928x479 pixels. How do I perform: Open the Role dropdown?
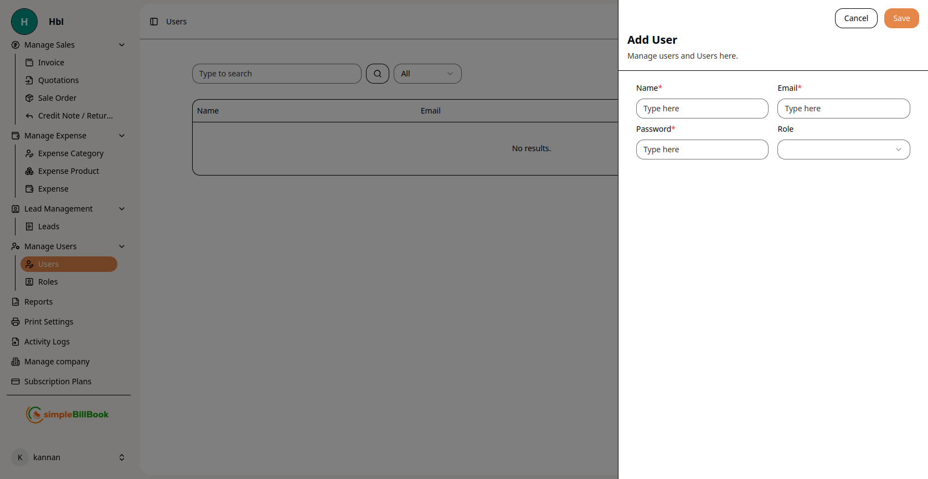[x=843, y=150]
